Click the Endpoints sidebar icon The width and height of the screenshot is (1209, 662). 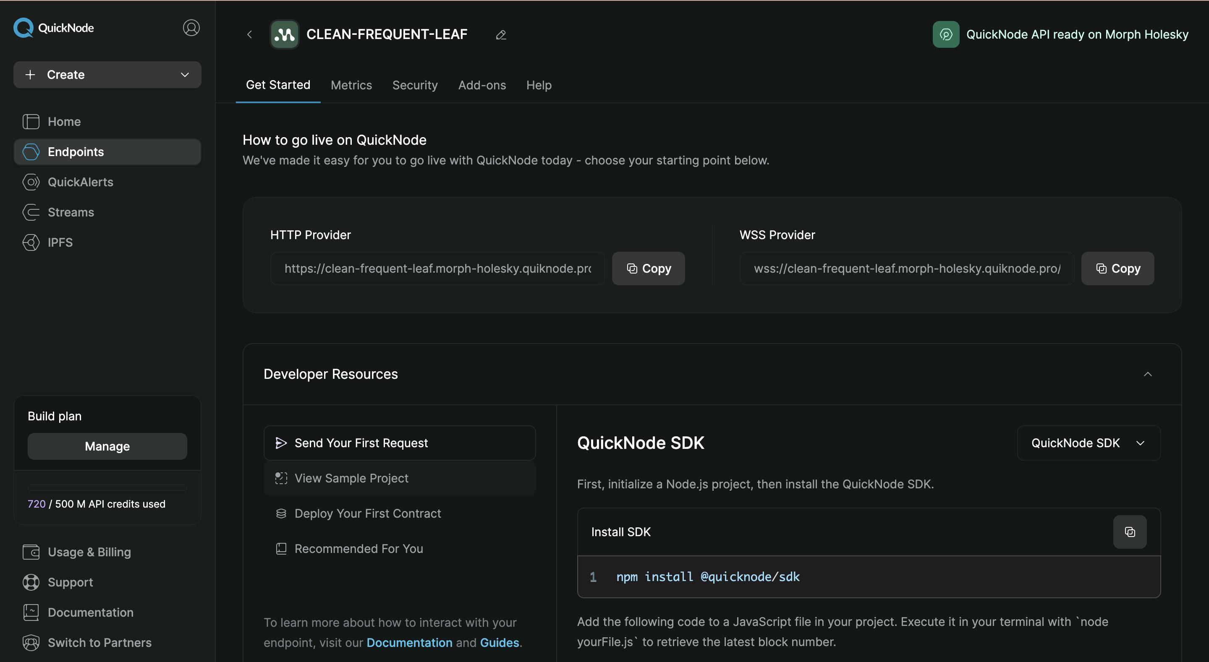(31, 151)
